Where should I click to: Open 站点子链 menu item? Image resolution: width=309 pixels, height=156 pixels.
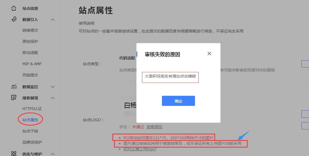30,131
